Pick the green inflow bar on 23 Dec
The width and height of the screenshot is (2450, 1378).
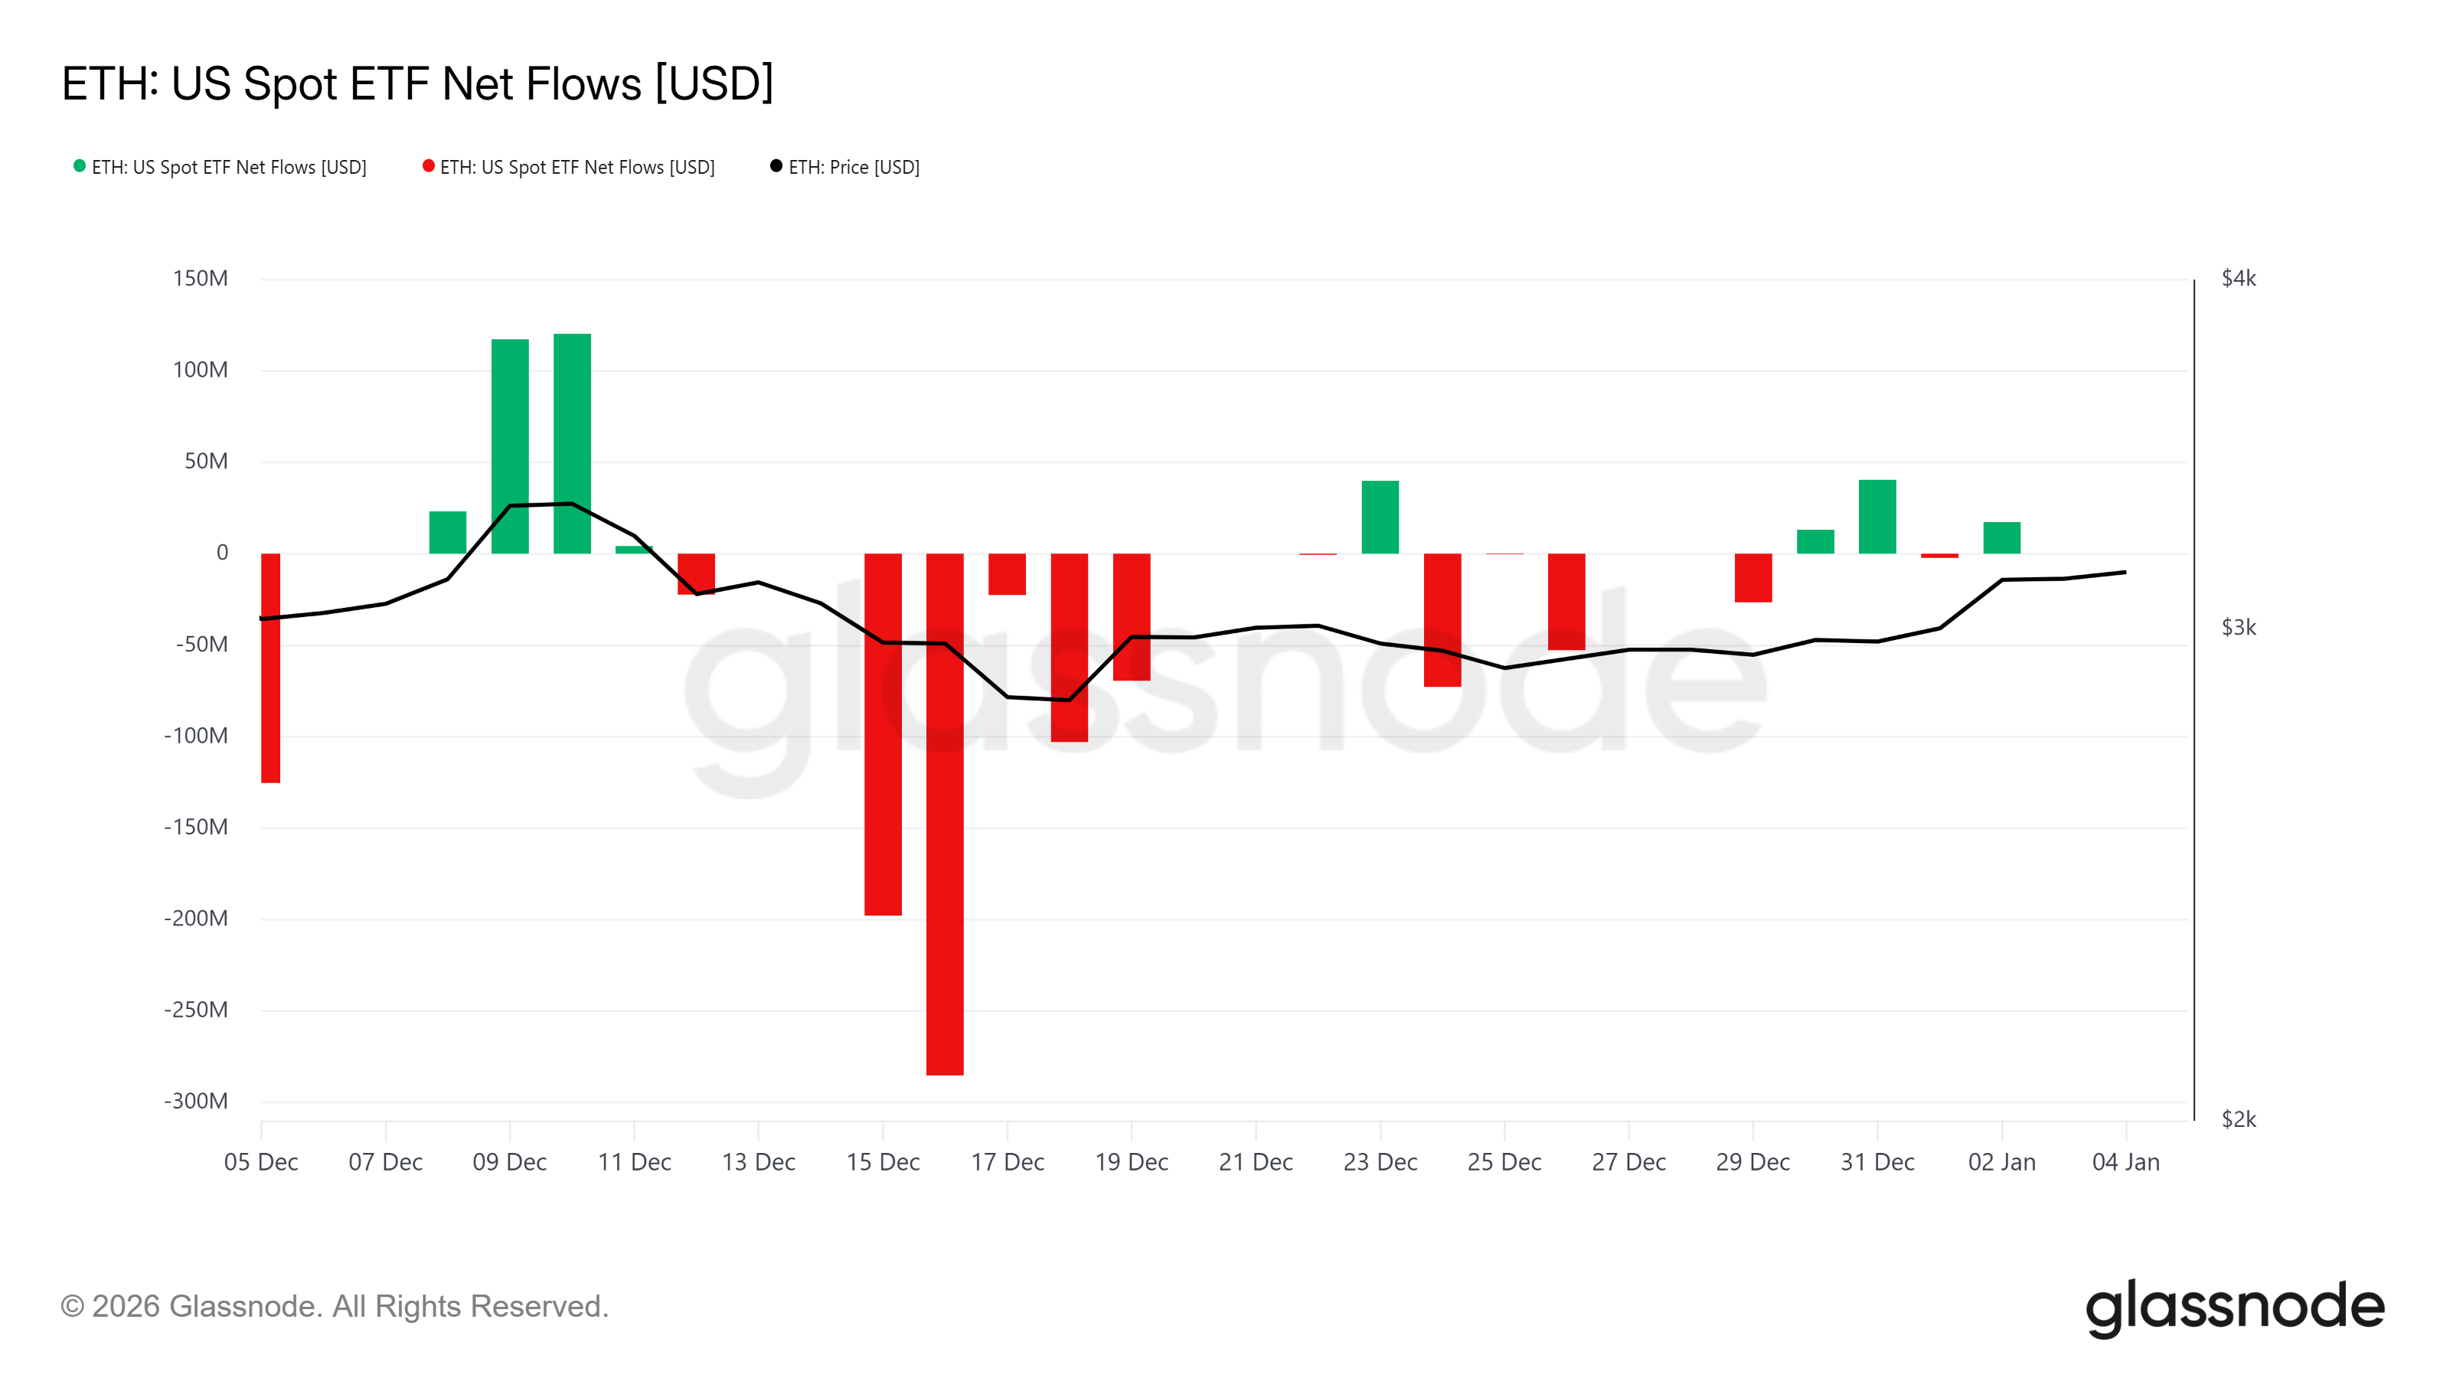pyautogui.click(x=1380, y=518)
